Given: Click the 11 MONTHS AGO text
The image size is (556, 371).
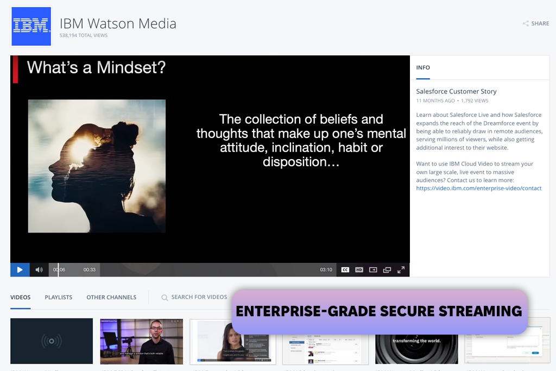Looking at the screenshot, I should 435,100.
